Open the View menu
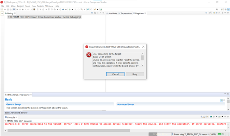The width and height of the screenshot is (230, 136). coord(13,6)
